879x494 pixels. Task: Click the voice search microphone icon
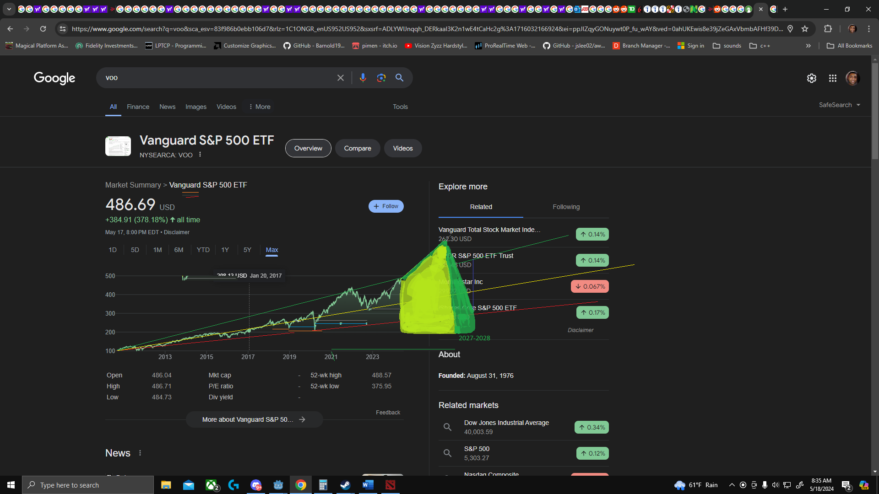[x=363, y=78]
